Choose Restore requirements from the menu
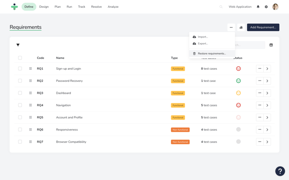 tap(211, 53)
